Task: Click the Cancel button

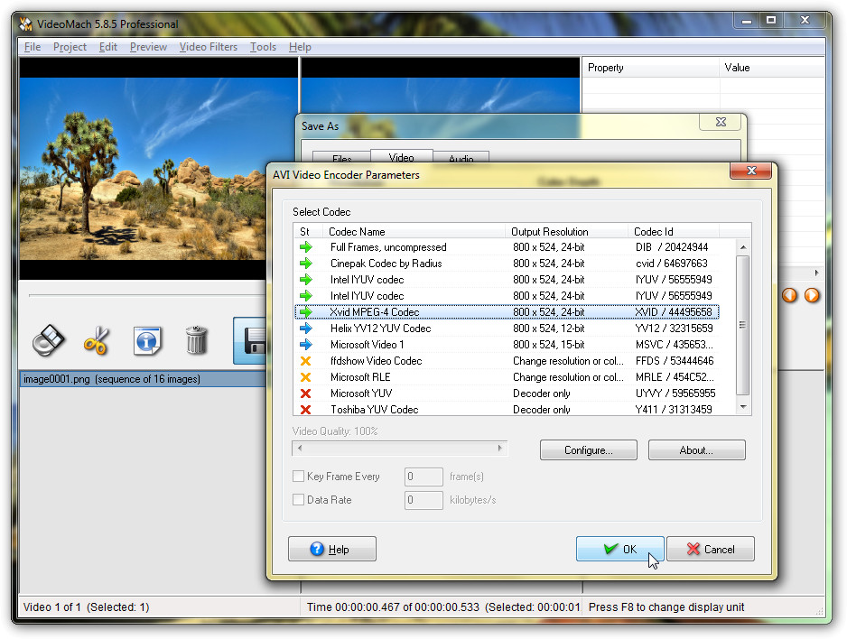Action: (x=711, y=549)
